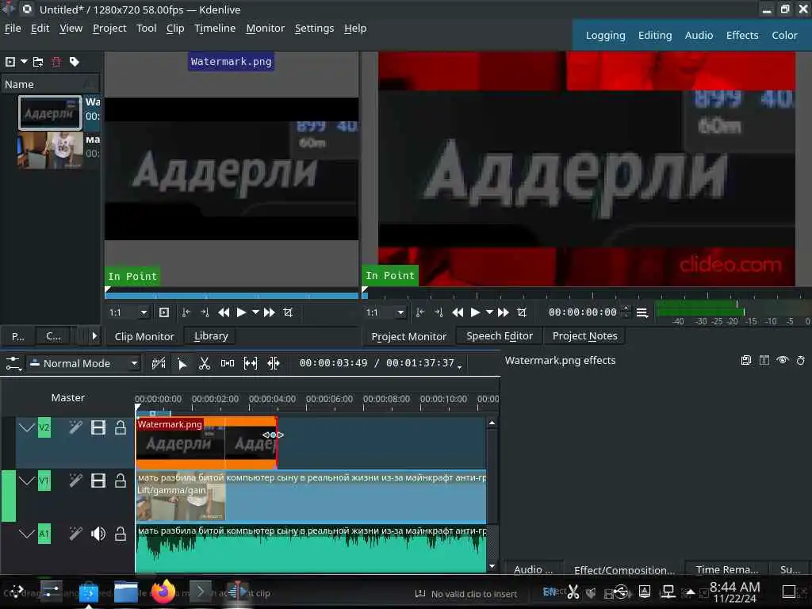Open Project Monitor 1:1 zoom dropdown

click(385, 312)
